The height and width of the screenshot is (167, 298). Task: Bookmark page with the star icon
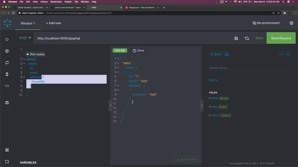point(278,13)
